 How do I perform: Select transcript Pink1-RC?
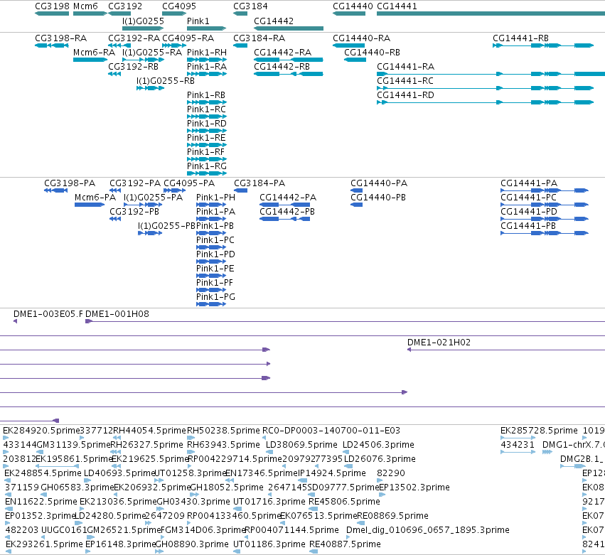(x=206, y=109)
